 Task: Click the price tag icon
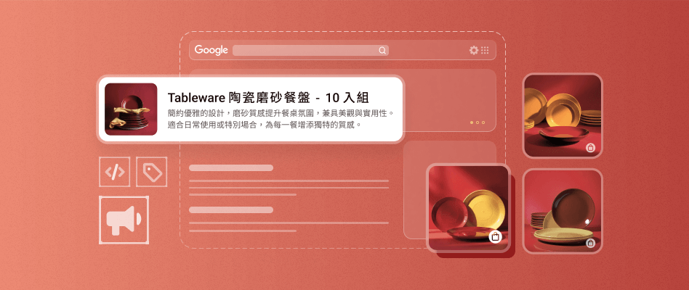pos(152,172)
